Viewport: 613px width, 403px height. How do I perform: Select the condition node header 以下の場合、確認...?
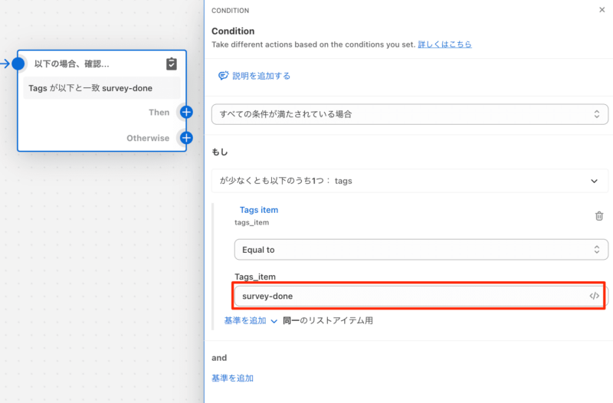(71, 64)
